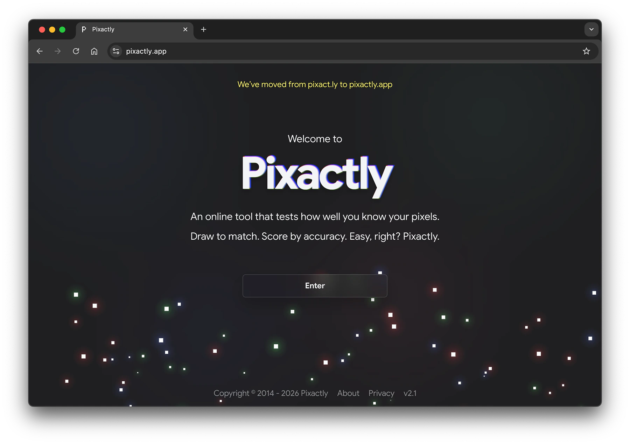The image size is (630, 444).
Task: Click the Pixactly tab favicon
Action: coord(84,29)
